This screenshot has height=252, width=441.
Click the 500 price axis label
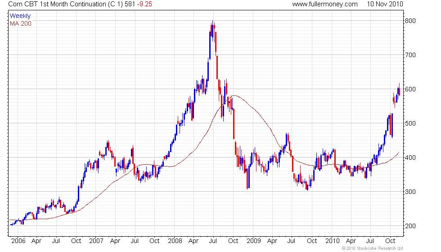coord(410,123)
